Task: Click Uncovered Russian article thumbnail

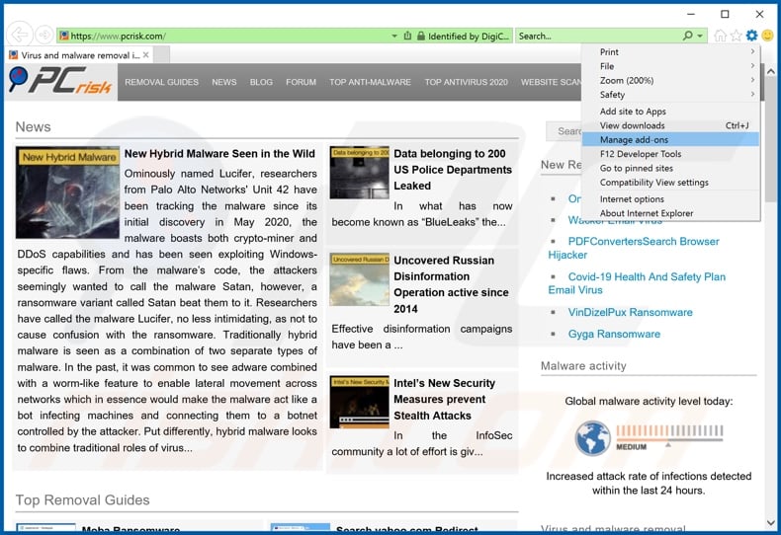Action: (359, 279)
